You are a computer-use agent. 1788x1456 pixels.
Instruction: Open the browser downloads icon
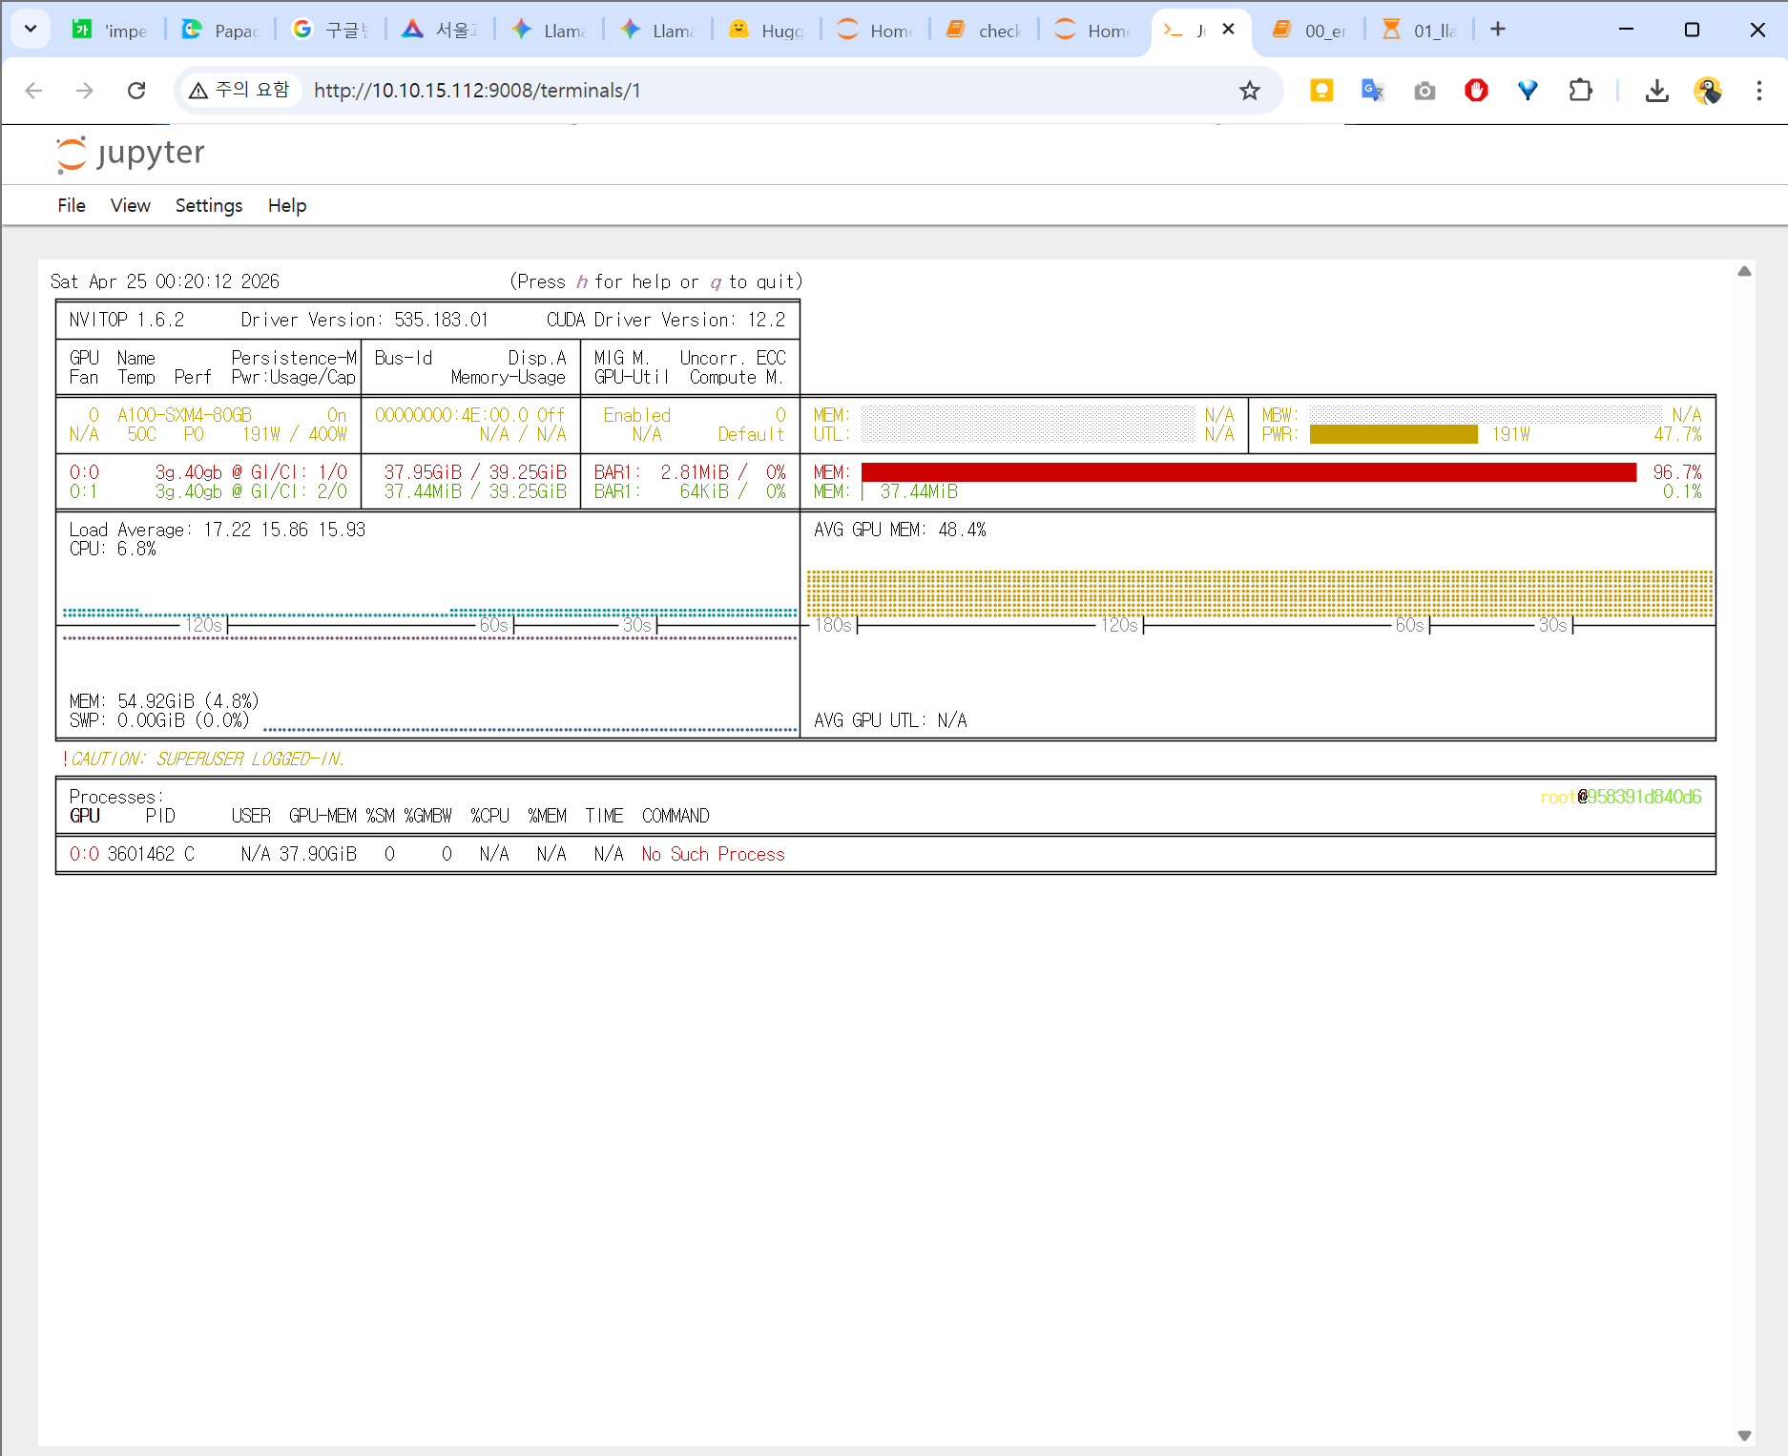(x=1657, y=91)
